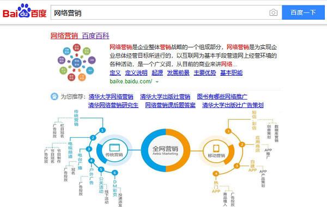The width and height of the screenshot is (327, 207).
Task: Click the 百度一下 search button
Action: (x=303, y=13)
